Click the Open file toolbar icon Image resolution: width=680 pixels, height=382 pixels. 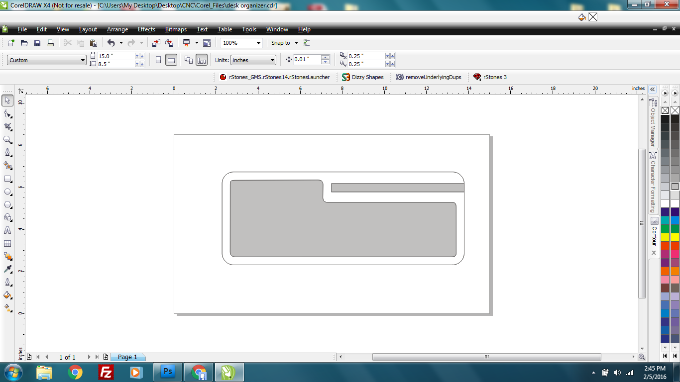[24, 43]
